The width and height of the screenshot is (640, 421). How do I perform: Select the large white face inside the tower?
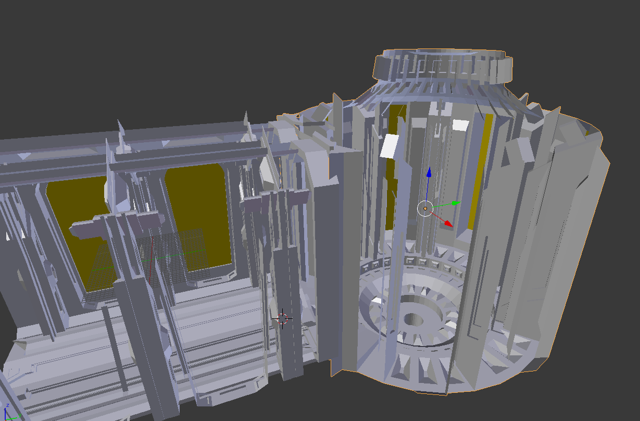390,146
